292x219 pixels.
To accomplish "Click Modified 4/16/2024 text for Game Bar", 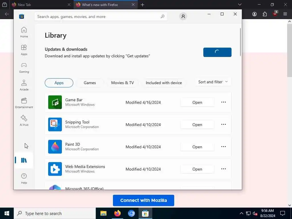I will tap(143, 102).
